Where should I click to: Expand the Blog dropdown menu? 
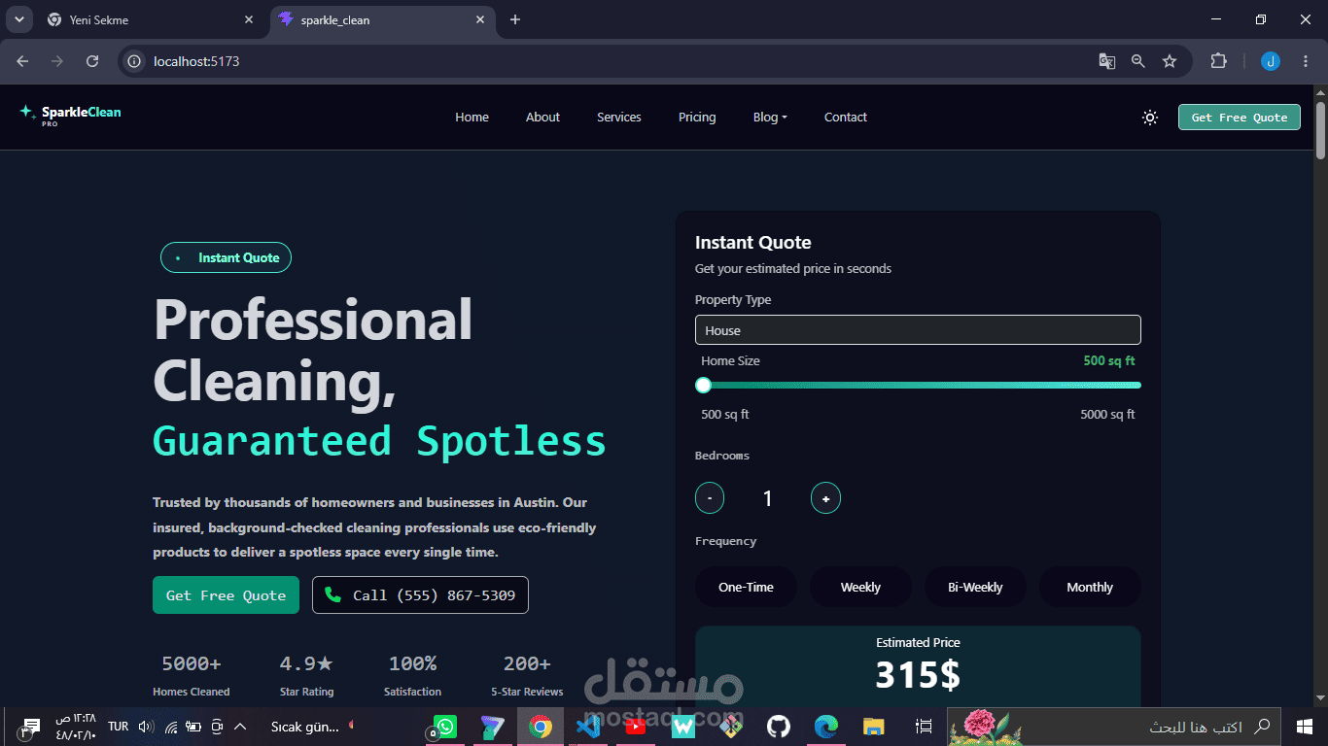click(770, 118)
